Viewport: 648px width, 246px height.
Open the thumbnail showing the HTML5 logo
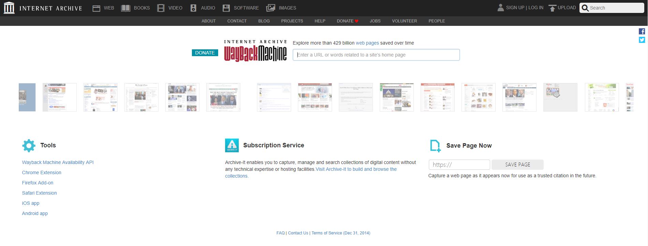pyautogui.click(x=602, y=97)
